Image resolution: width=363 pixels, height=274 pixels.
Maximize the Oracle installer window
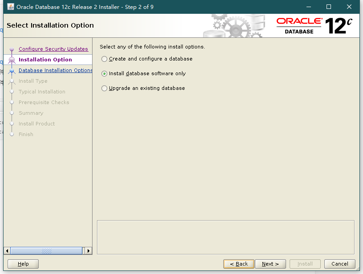328,7
